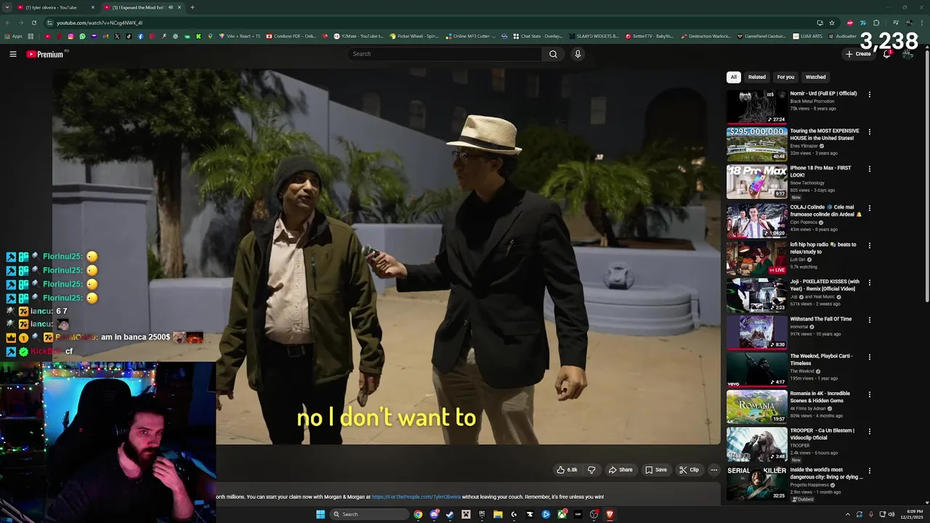Screen dimensions: 930x523
Task: Open a new browser tab
Action: pyautogui.click(x=192, y=7)
